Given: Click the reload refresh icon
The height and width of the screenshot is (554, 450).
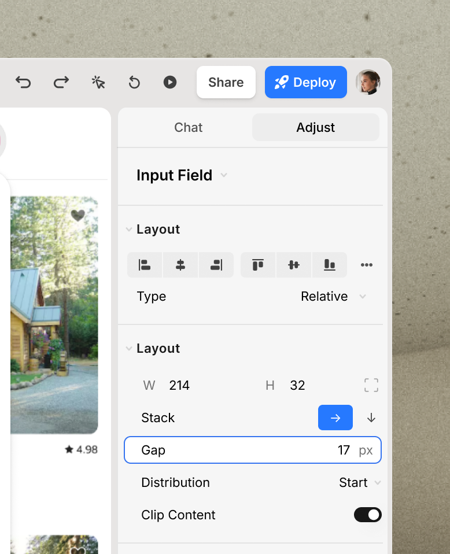Looking at the screenshot, I should (x=134, y=82).
